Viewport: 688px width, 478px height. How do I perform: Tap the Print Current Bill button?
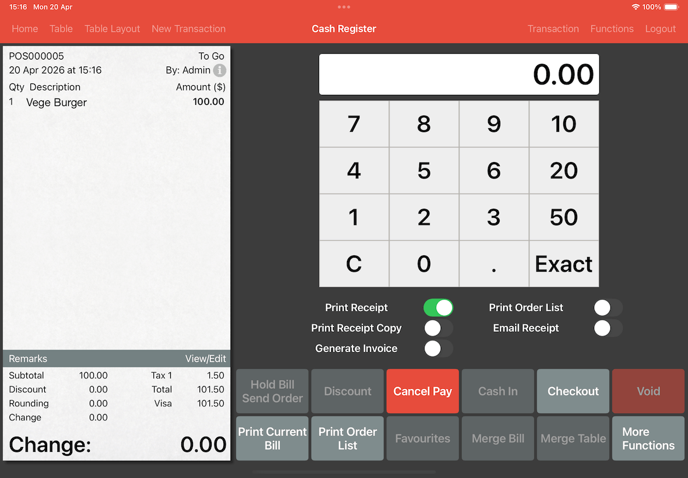pyautogui.click(x=272, y=438)
